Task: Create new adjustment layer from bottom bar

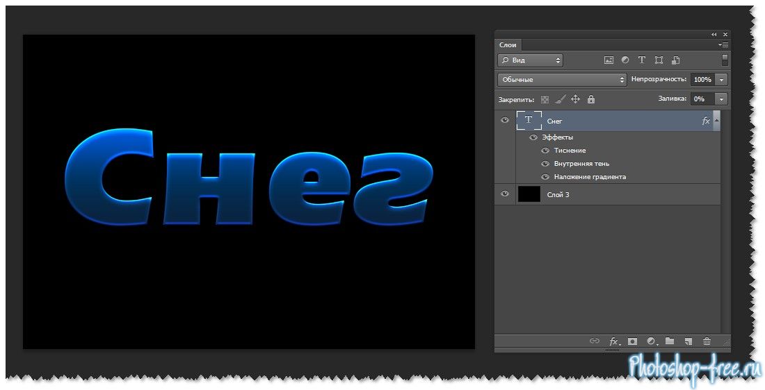Action: [x=652, y=341]
